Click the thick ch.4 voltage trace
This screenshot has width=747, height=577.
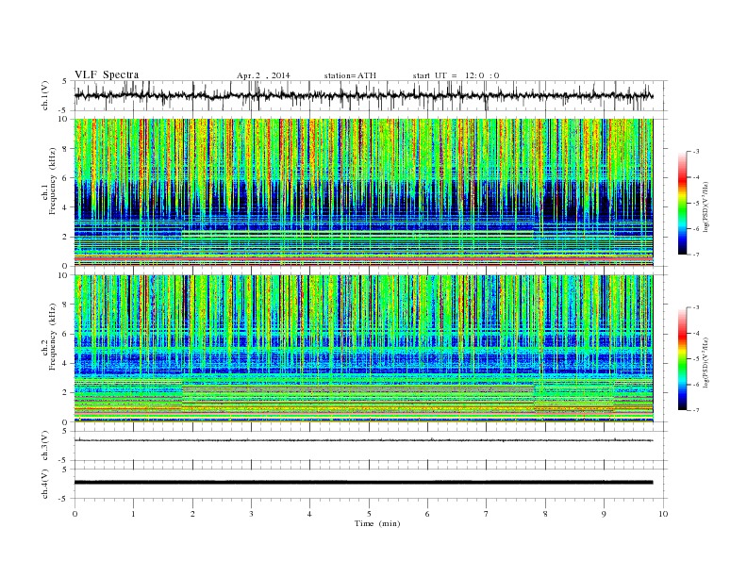tap(363, 483)
